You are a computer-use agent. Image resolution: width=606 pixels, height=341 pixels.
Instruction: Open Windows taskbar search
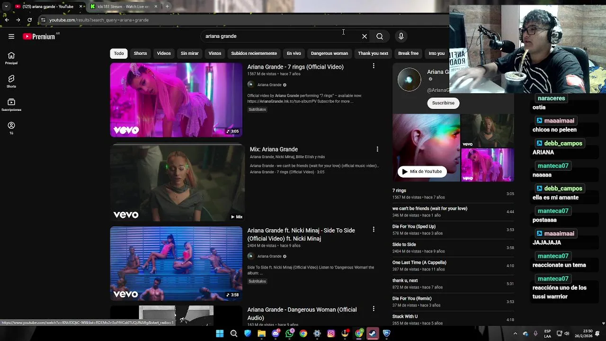[x=234, y=333]
